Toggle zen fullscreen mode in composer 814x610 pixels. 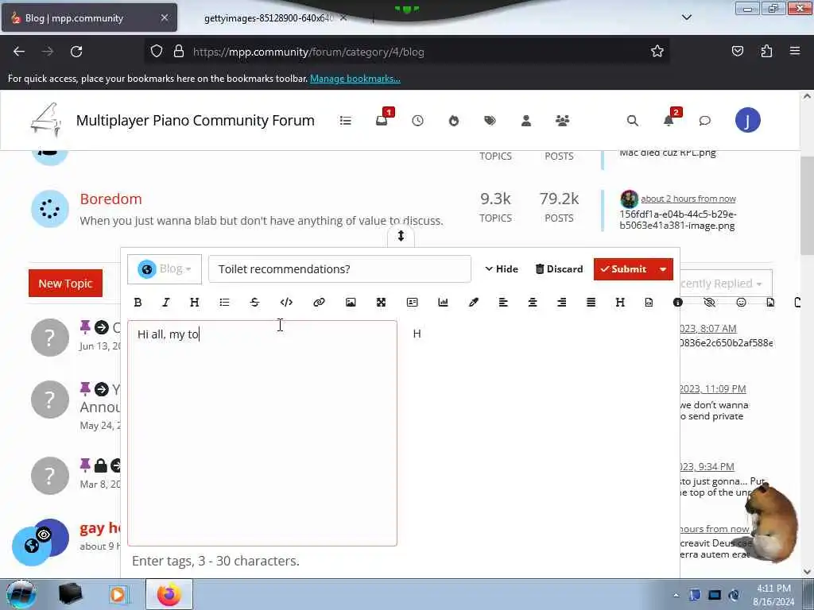click(381, 303)
